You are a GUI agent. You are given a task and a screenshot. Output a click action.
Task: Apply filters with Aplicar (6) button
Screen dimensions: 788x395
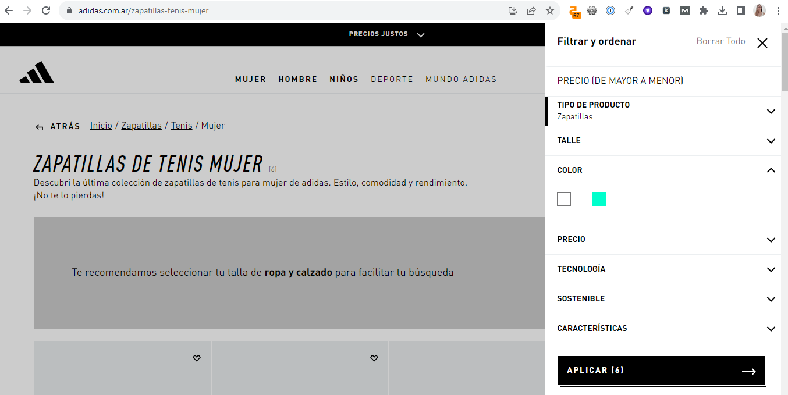tap(661, 371)
